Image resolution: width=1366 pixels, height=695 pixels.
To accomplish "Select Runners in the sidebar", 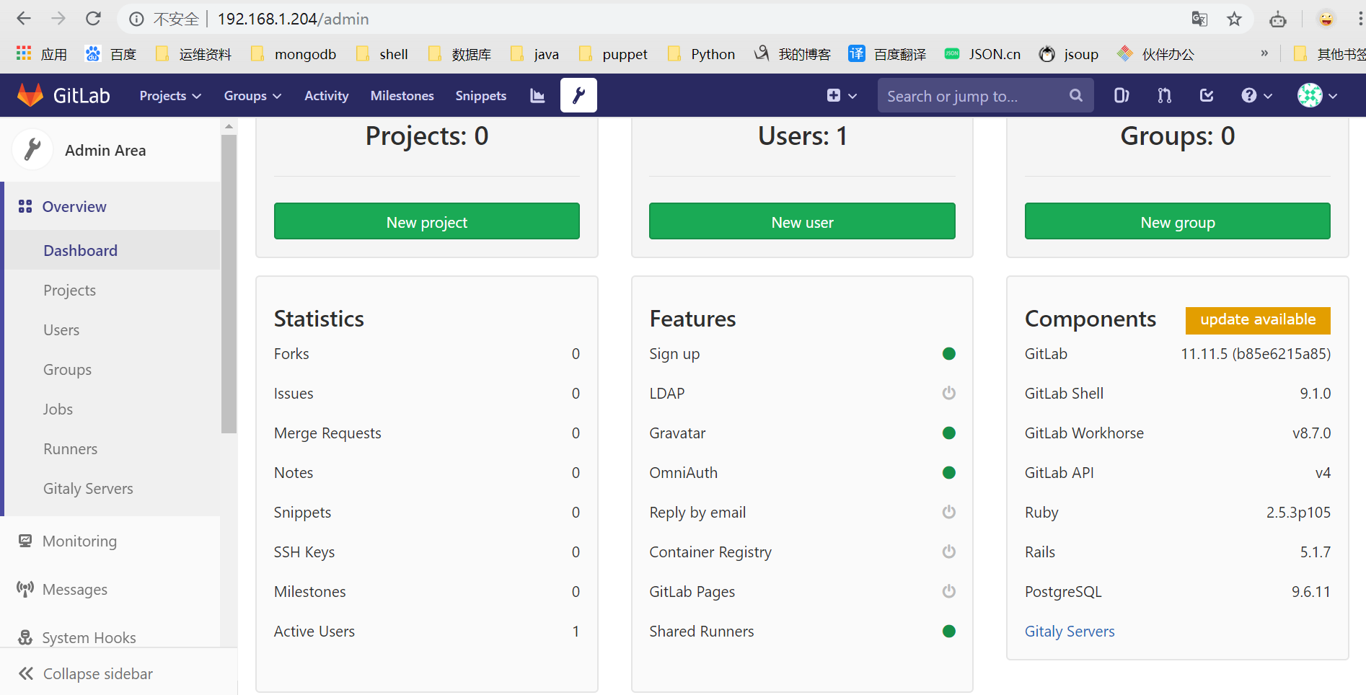I will [112, 448].
